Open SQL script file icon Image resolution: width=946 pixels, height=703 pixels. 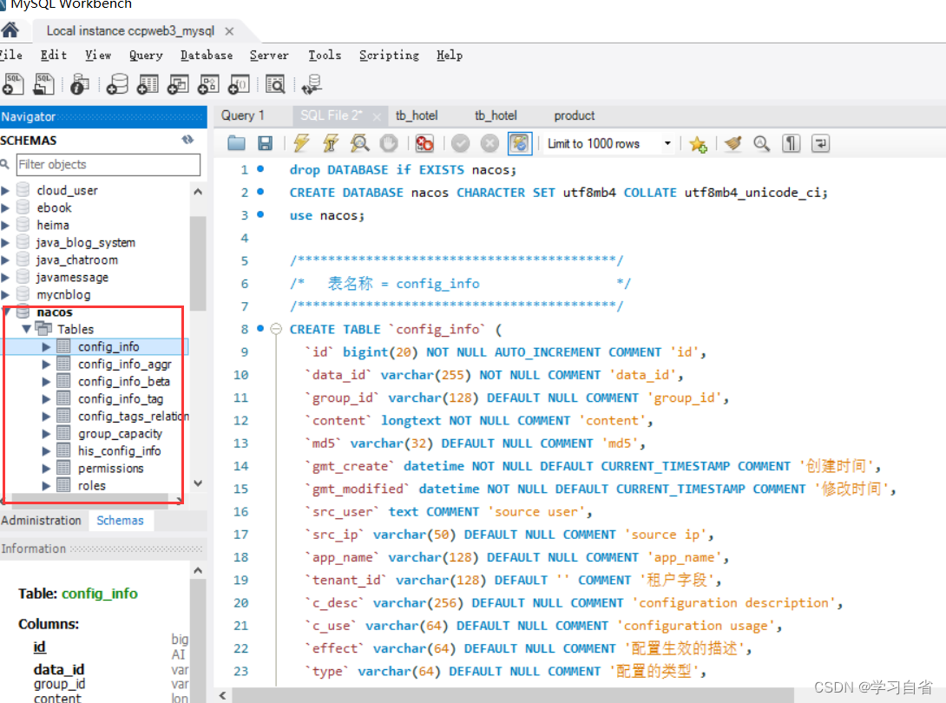[x=43, y=84]
